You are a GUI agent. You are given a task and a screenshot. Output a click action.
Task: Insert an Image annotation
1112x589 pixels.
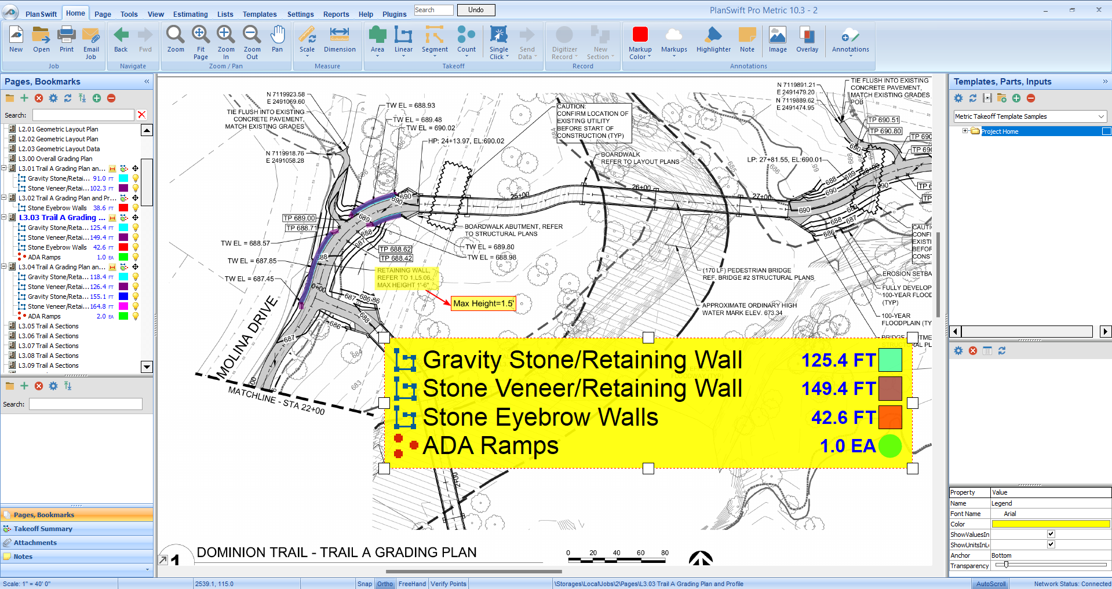778,39
